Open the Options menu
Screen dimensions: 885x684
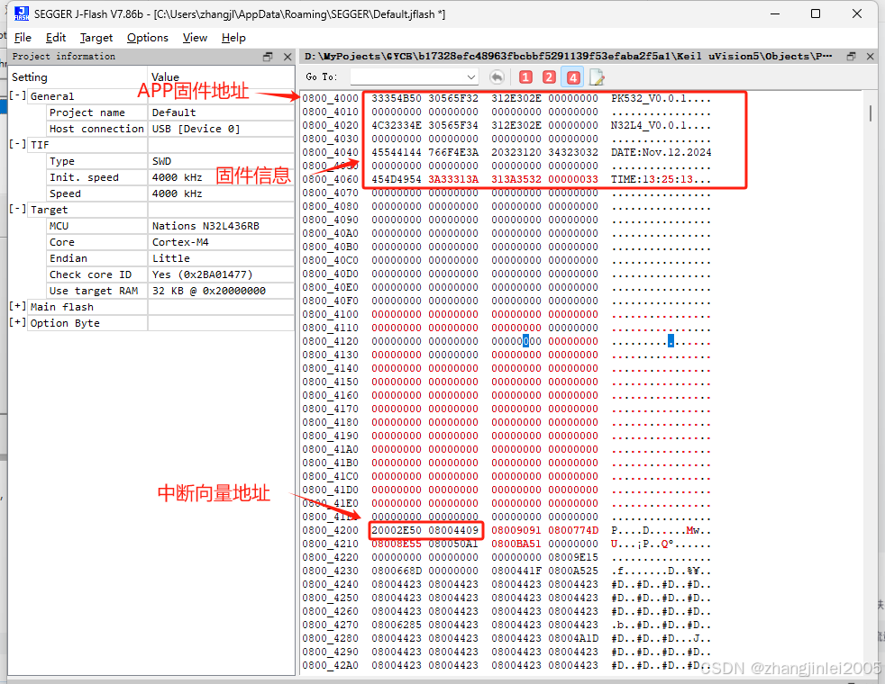tap(147, 38)
